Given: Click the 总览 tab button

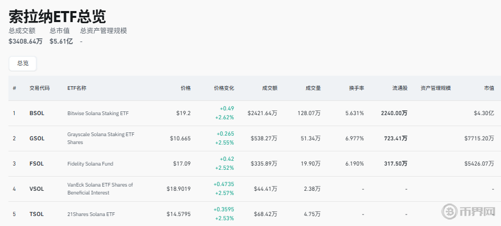Looking at the screenshot, I should (23, 63).
